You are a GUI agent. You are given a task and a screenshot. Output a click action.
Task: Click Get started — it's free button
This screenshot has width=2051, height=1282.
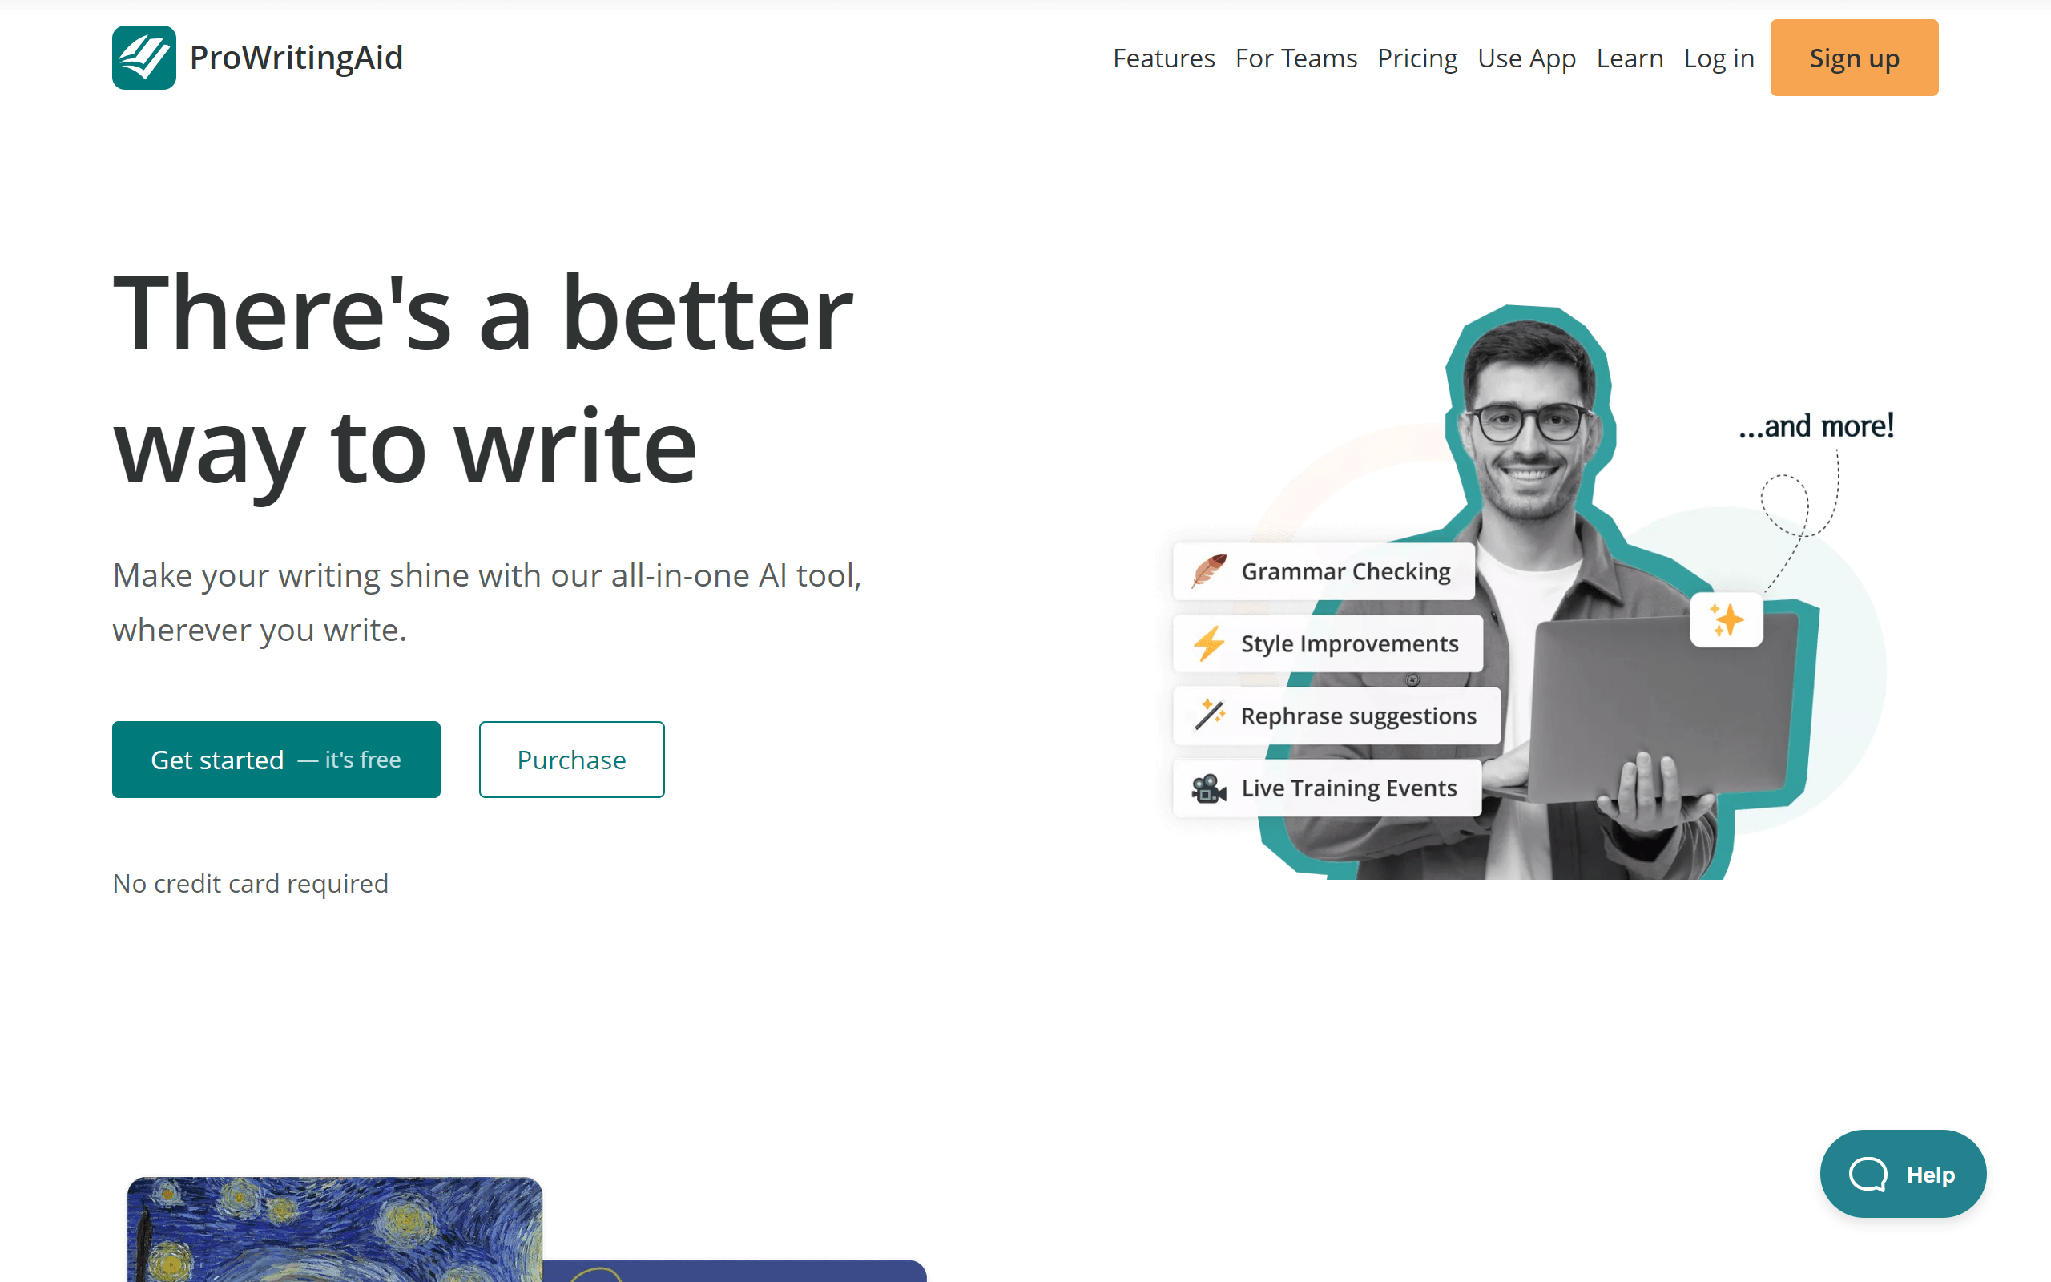pos(276,759)
